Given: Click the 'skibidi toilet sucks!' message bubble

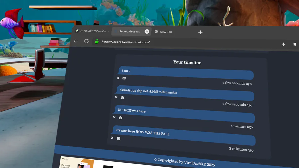Looking at the screenshot, I should tap(185, 93).
